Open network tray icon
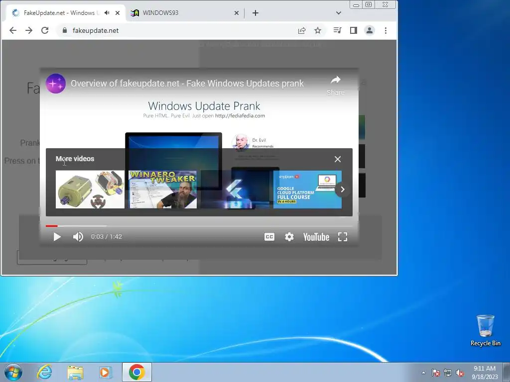Screen dimensions: 510x382 [x=448, y=373]
